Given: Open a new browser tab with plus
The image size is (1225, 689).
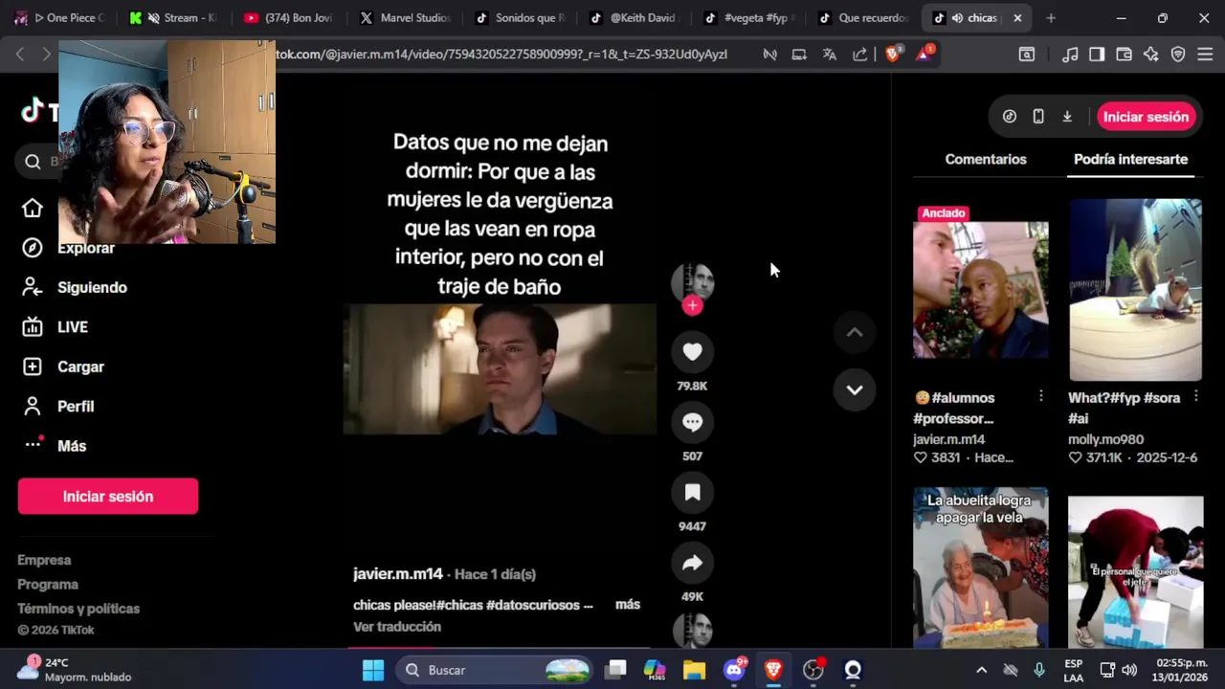Looking at the screenshot, I should point(1051,18).
